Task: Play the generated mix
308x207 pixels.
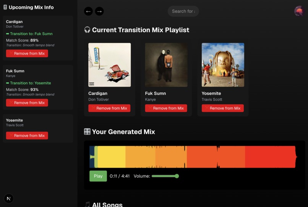Action: tap(98, 176)
